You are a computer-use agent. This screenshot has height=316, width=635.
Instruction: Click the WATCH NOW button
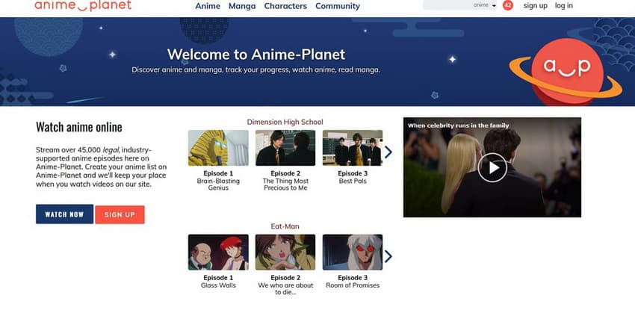64,214
